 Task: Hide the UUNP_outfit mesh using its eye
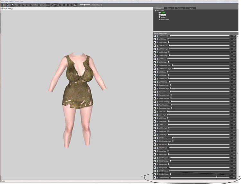tap(159, 19)
